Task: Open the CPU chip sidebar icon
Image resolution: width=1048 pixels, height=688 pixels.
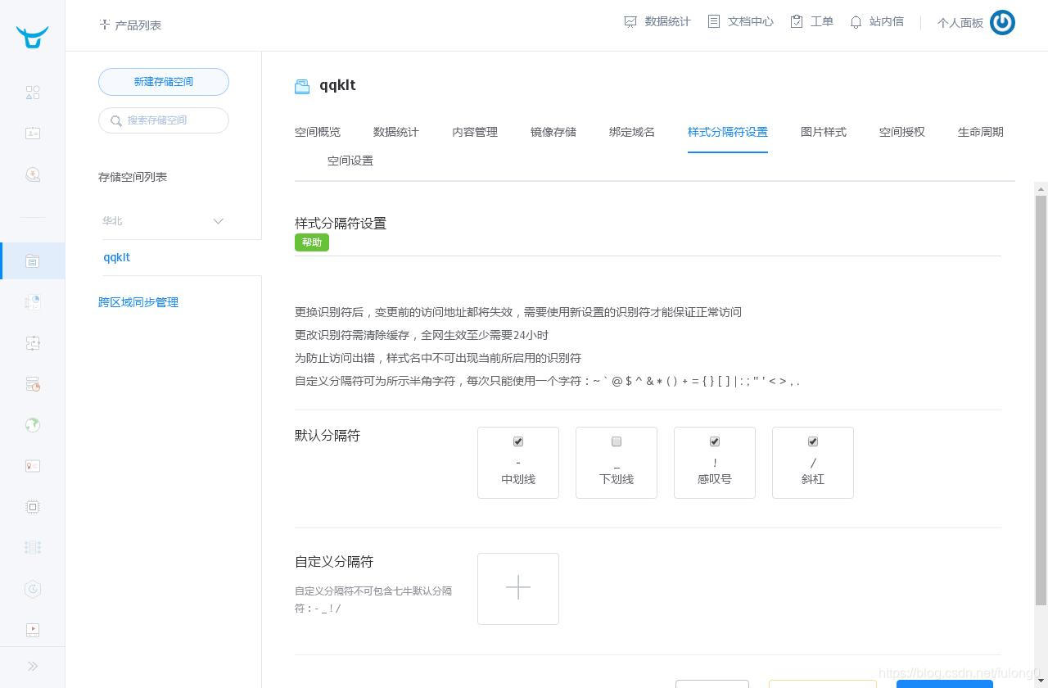Action: [x=33, y=507]
